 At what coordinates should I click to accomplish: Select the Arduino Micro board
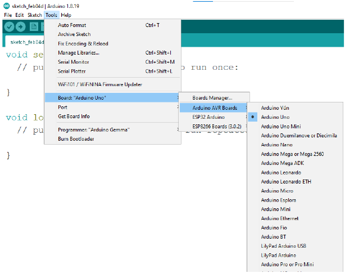pyautogui.click(x=296, y=191)
